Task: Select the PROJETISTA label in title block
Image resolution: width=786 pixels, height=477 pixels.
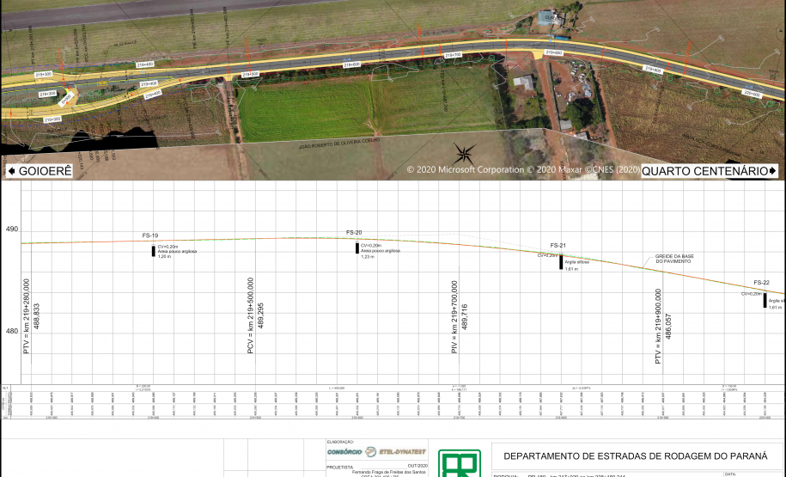Action: [340, 468]
